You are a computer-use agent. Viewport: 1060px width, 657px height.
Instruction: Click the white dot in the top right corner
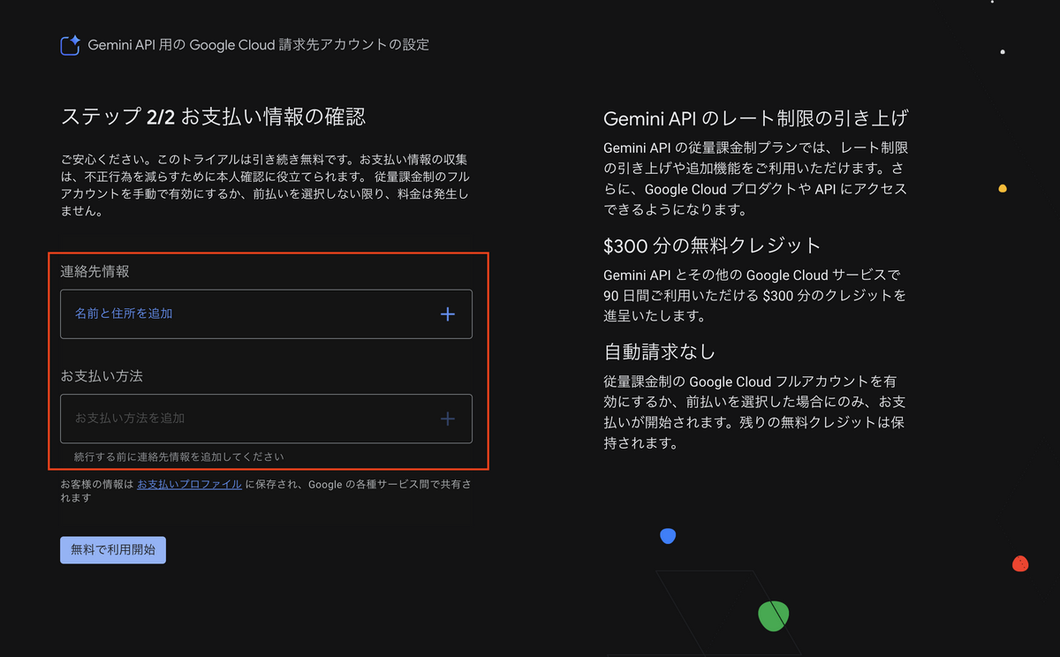click(1003, 51)
